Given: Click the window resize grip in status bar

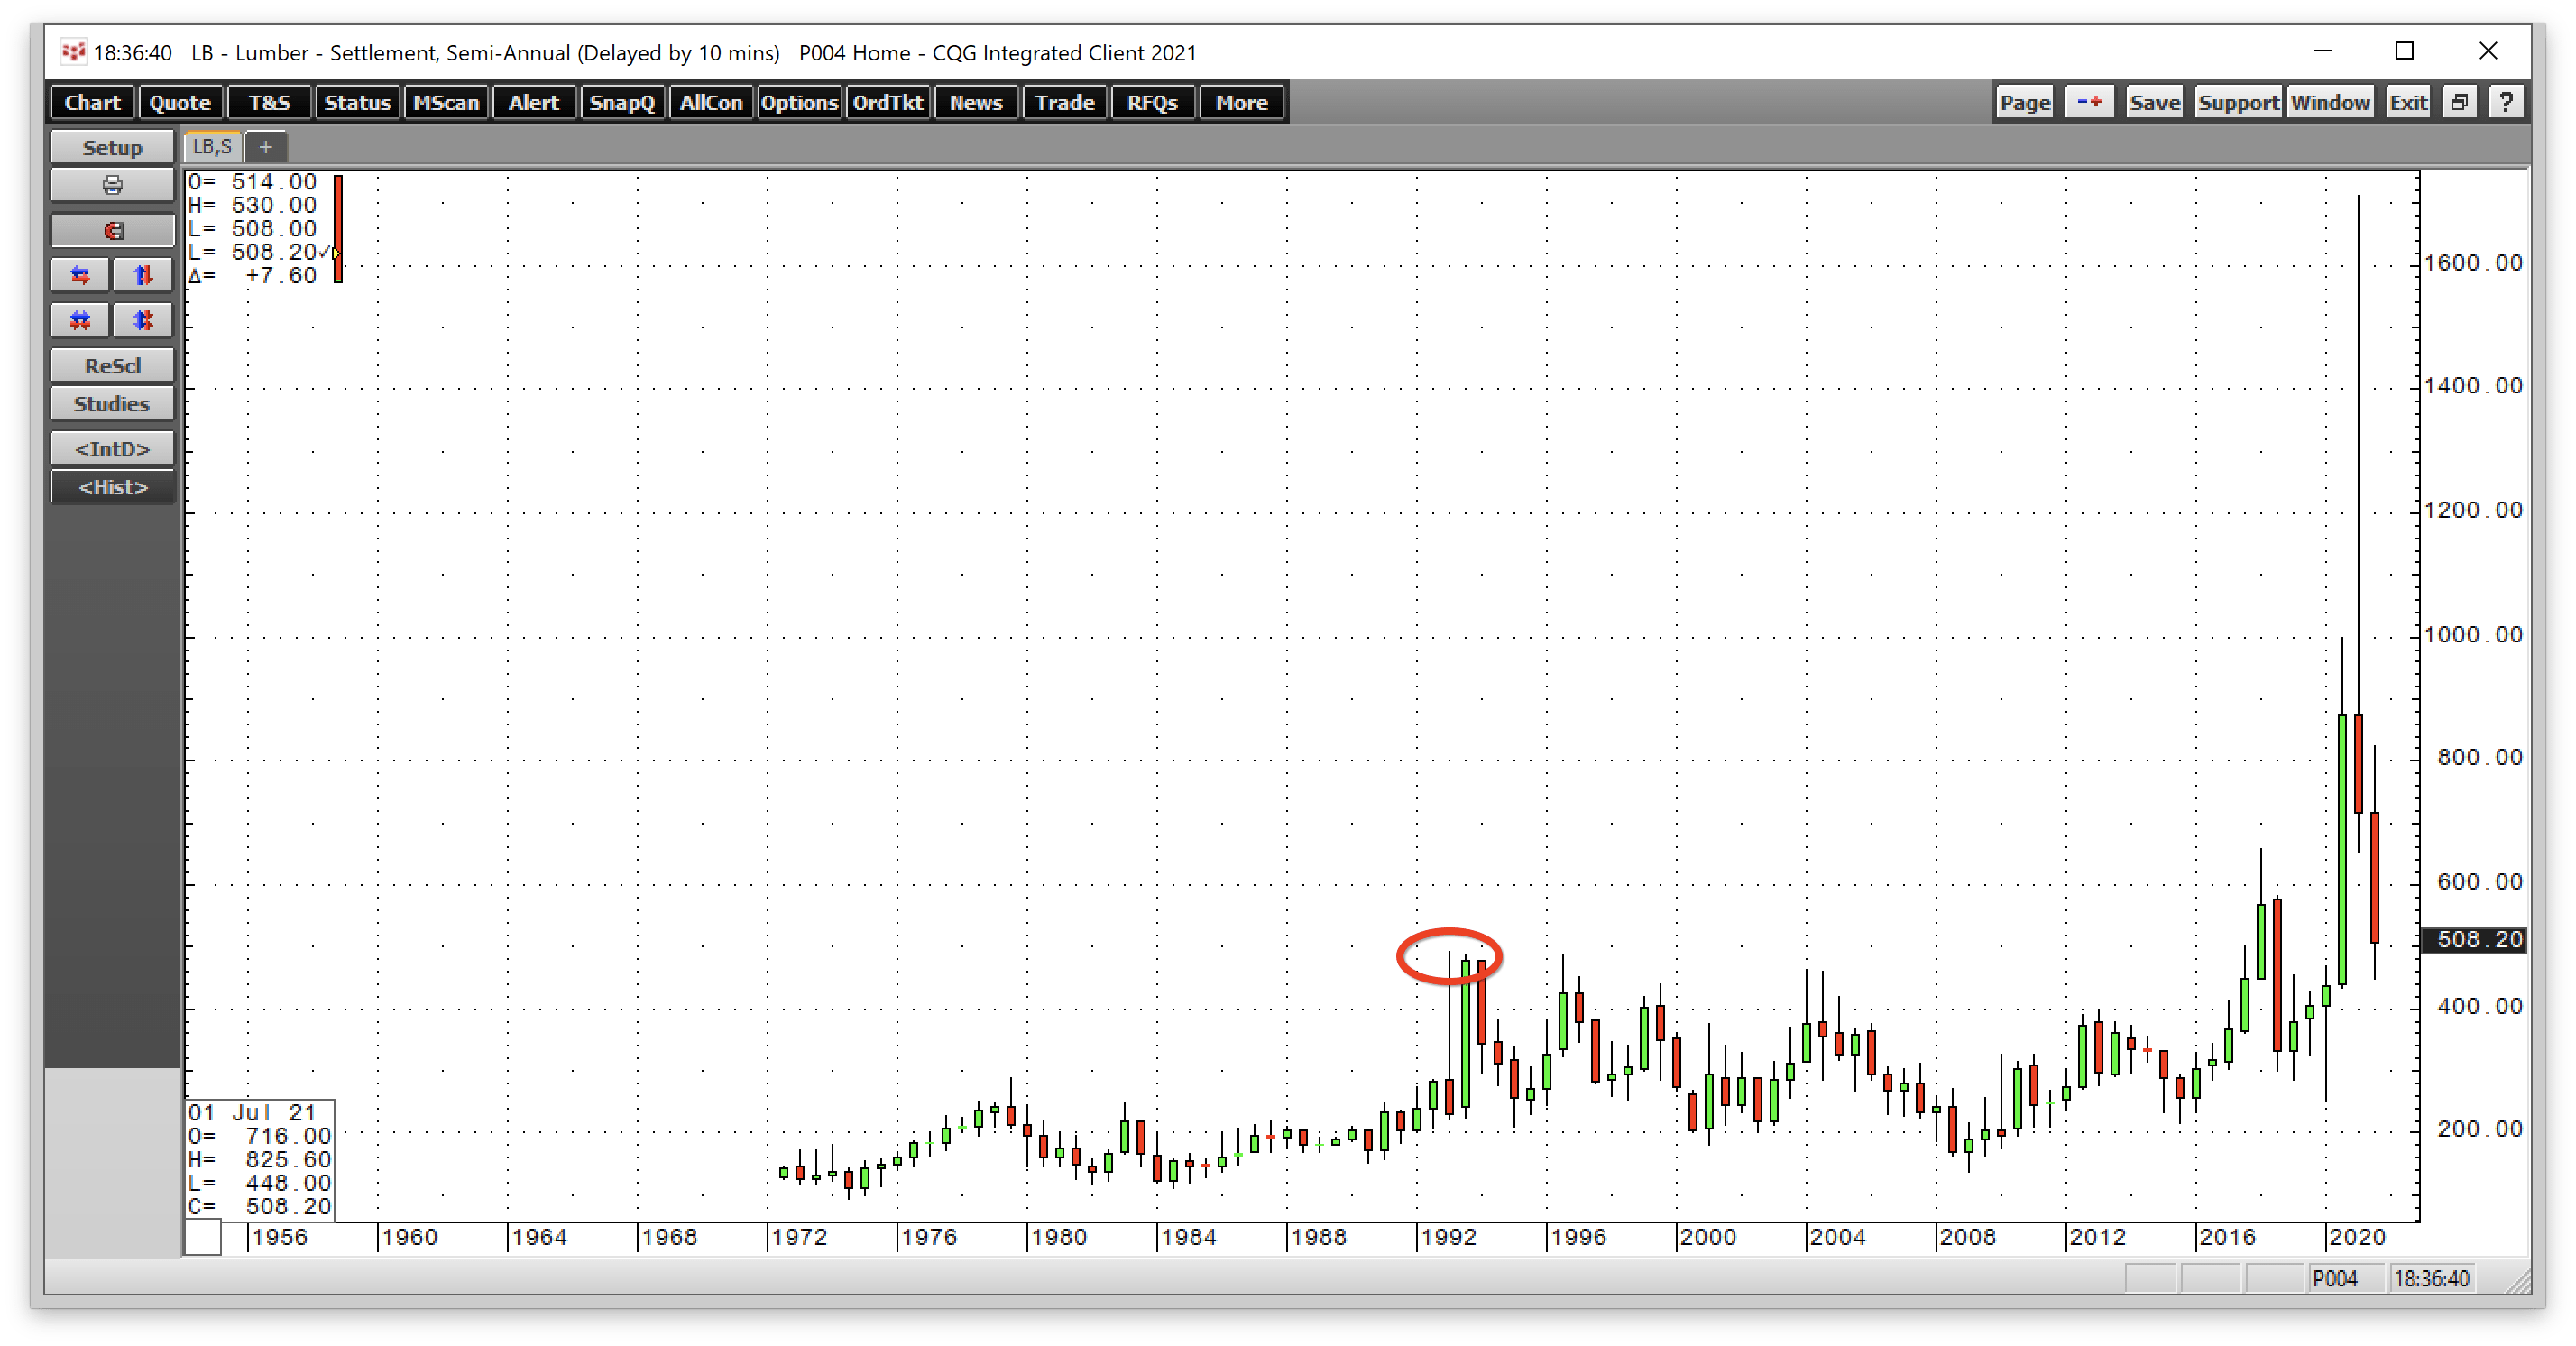Looking at the screenshot, I should (2519, 1281).
